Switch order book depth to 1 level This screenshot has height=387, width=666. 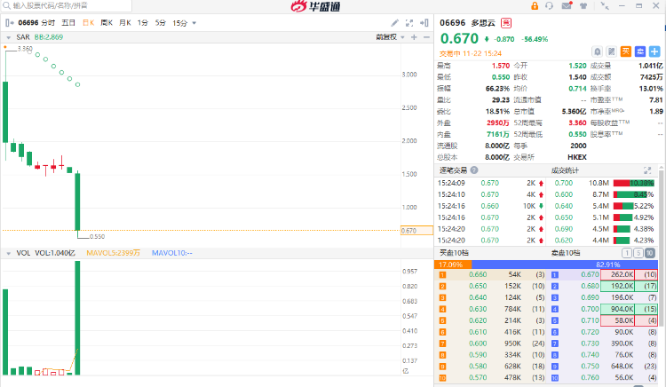[628, 252]
